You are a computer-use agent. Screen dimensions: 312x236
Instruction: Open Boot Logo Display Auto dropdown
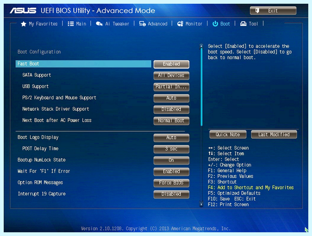pyautogui.click(x=171, y=138)
